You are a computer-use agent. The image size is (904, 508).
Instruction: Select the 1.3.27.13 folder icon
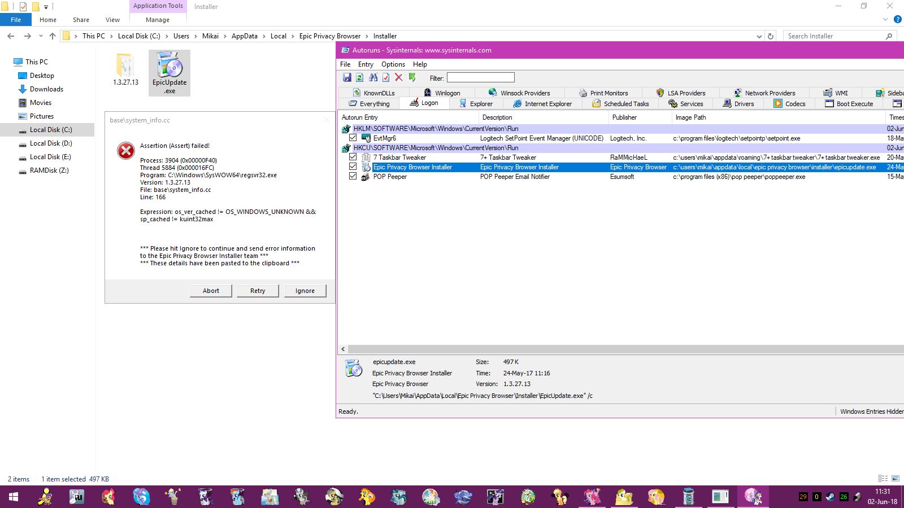[x=125, y=69]
